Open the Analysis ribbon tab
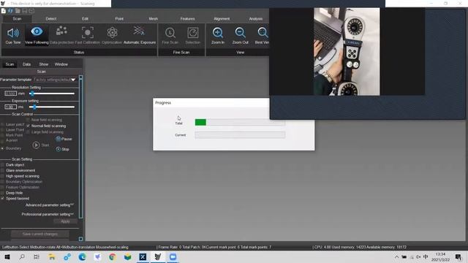This screenshot has width=468, height=263. [255, 18]
